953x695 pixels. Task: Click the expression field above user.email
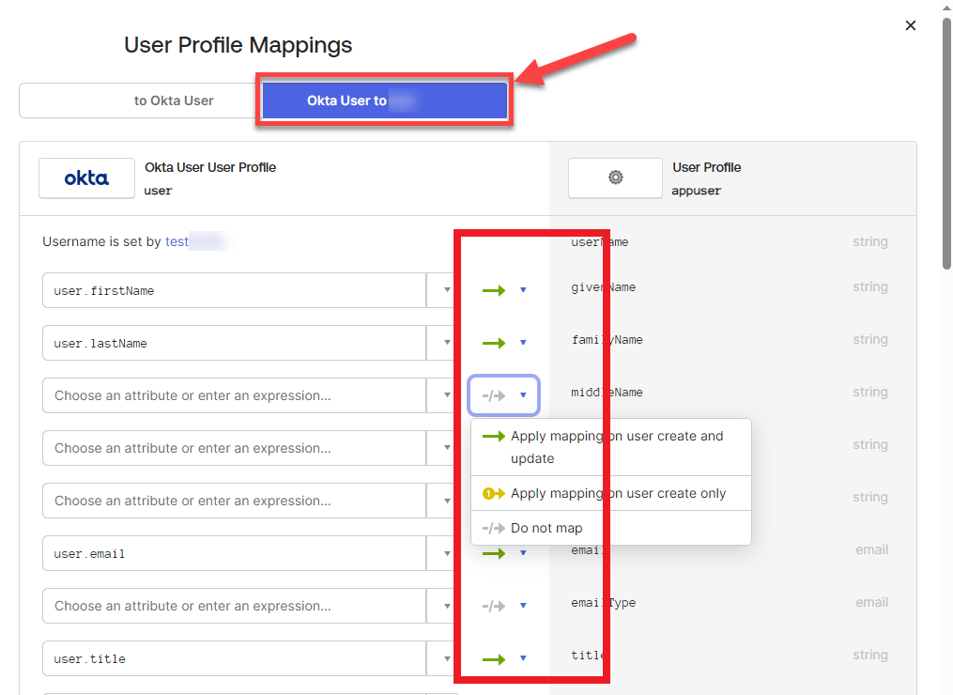pyautogui.click(x=234, y=501)
